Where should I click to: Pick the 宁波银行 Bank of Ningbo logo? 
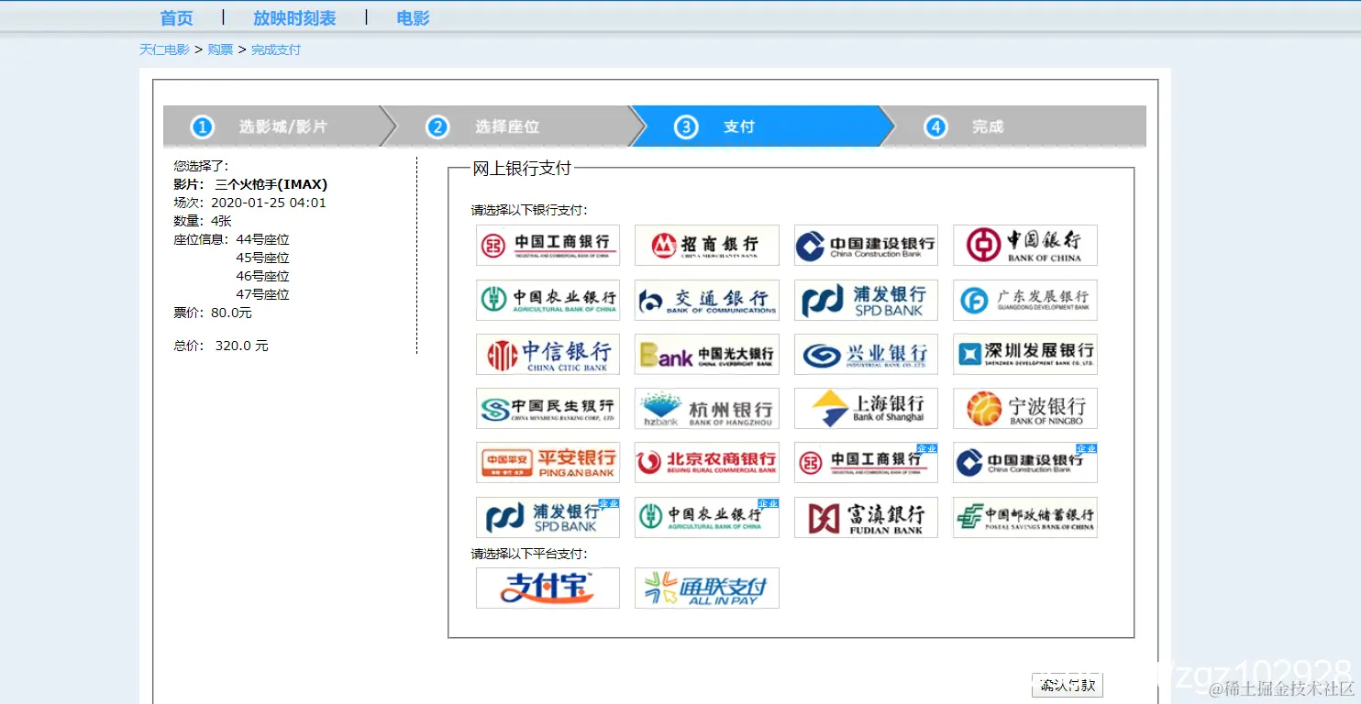click(1024, 408)
